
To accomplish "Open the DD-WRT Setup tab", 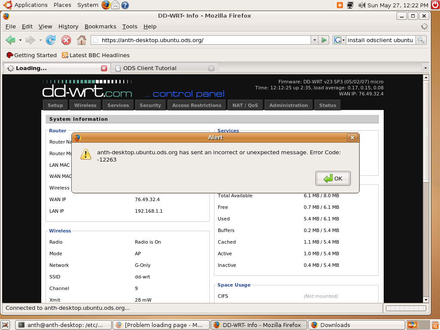I will point(55,105).
